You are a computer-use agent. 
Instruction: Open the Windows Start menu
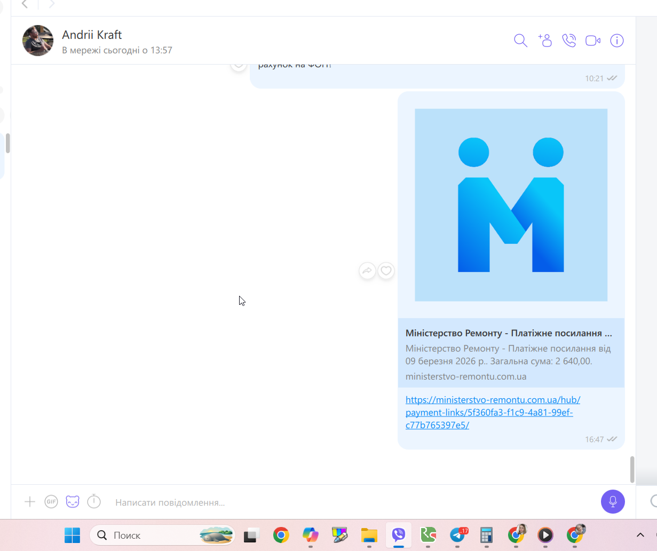pyautogui.click(x=72, y=535)
